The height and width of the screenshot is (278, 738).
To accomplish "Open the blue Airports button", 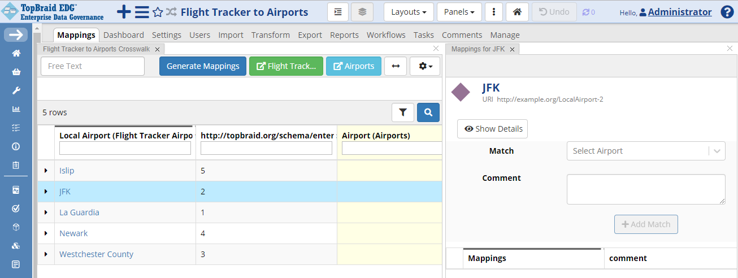I will coord(354,66).
